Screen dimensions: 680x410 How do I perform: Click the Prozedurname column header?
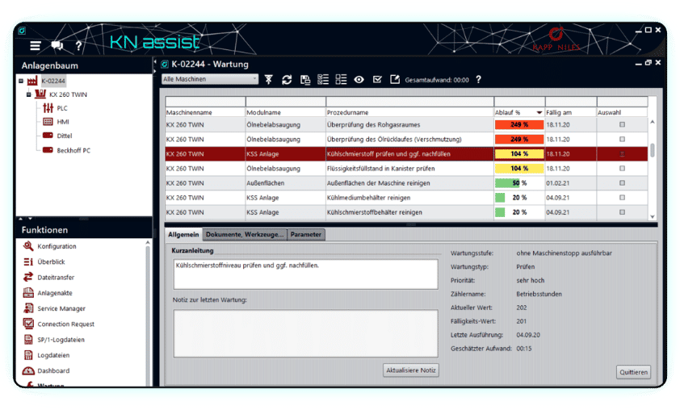pos(409,112)
